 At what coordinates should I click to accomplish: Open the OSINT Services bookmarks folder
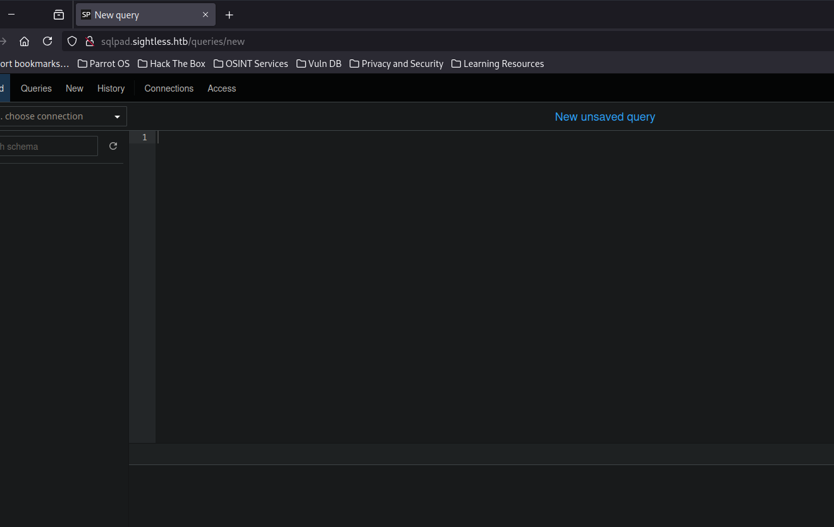click(251, 64)
